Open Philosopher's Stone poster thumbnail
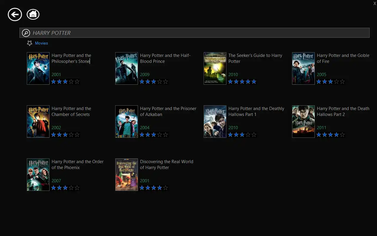 coord(38,68)
